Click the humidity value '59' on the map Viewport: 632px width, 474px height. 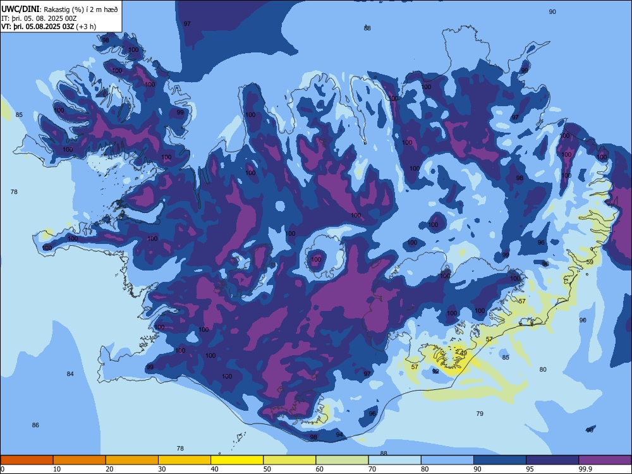click(590, 262)
